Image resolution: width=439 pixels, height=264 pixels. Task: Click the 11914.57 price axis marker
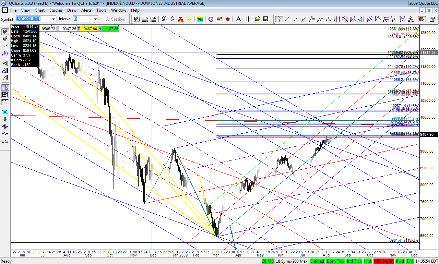point(428,52)
